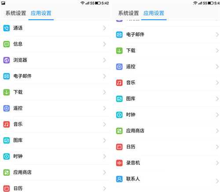220x192 pixels.
Task: Expand the 通话 row chevron
Action: [104, 28]
